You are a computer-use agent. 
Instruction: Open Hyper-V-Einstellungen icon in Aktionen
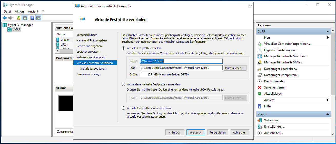tap(259, 50)
